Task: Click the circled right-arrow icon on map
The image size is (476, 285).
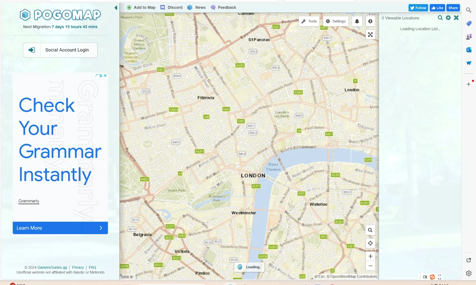Action: click(370, 21)
